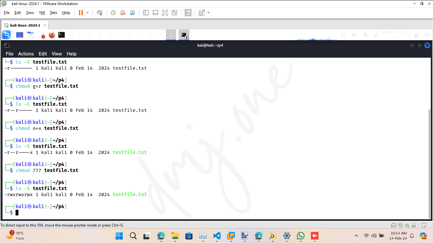
Task: Click the 'chmod o+x testfile.txt' command line
Action: point(47,128)
